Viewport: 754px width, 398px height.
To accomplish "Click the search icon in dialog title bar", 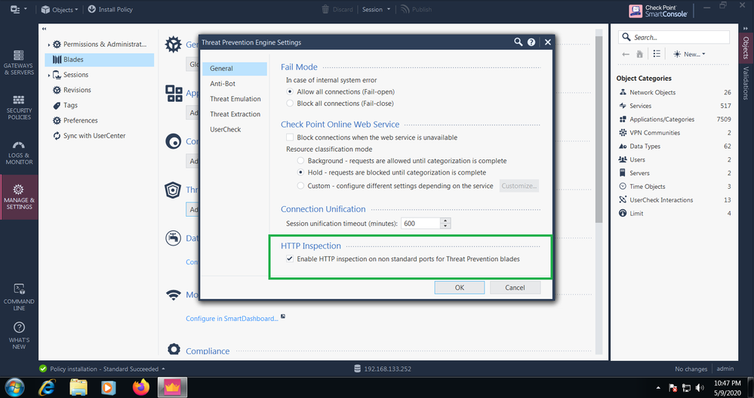I will click(518, 43).
